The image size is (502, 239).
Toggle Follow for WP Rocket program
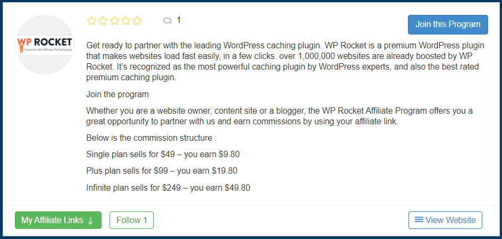(x=131, y=220)
